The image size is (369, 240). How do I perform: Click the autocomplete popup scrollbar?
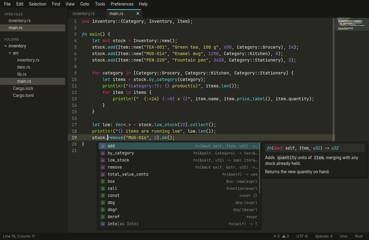coord(260,168)
